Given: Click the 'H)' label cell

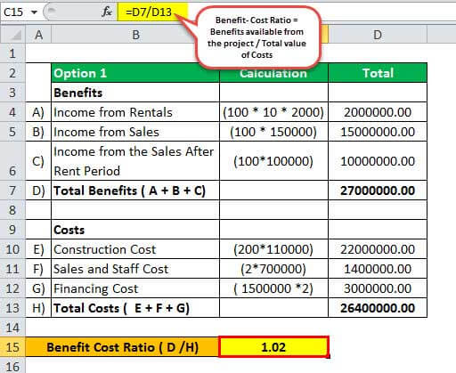Looking at the screenshot, I should coord(38,308).
